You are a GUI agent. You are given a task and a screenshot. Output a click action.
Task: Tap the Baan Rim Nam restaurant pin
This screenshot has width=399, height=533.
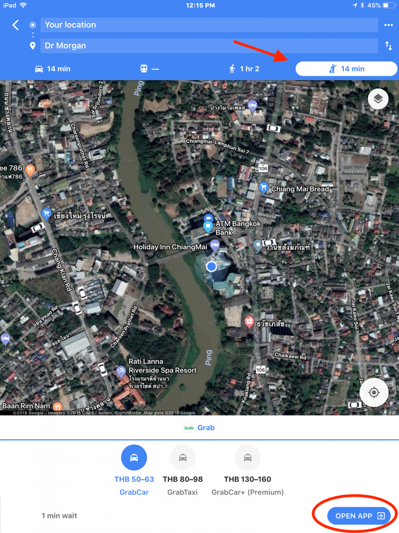(58, 406)
